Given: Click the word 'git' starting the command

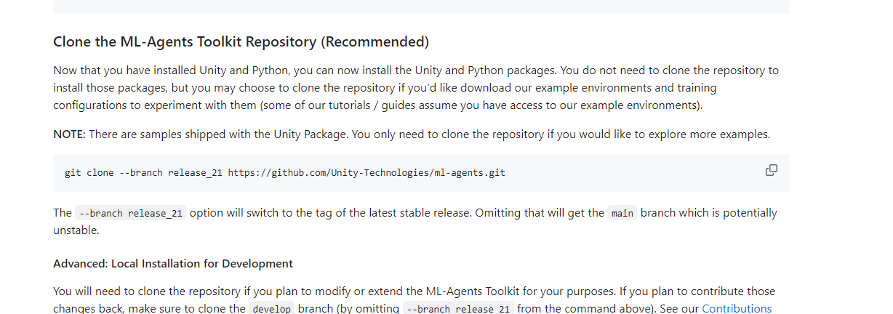Looking at the screenshot, I should click(73, 173).
